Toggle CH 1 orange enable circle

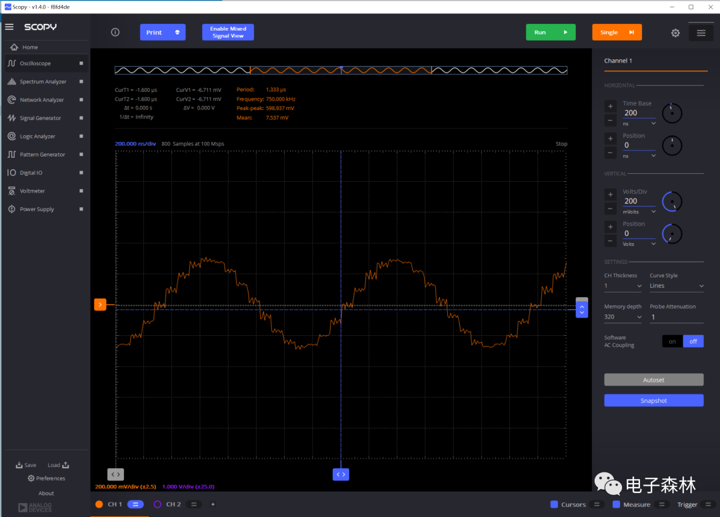(x=99, y=504)
